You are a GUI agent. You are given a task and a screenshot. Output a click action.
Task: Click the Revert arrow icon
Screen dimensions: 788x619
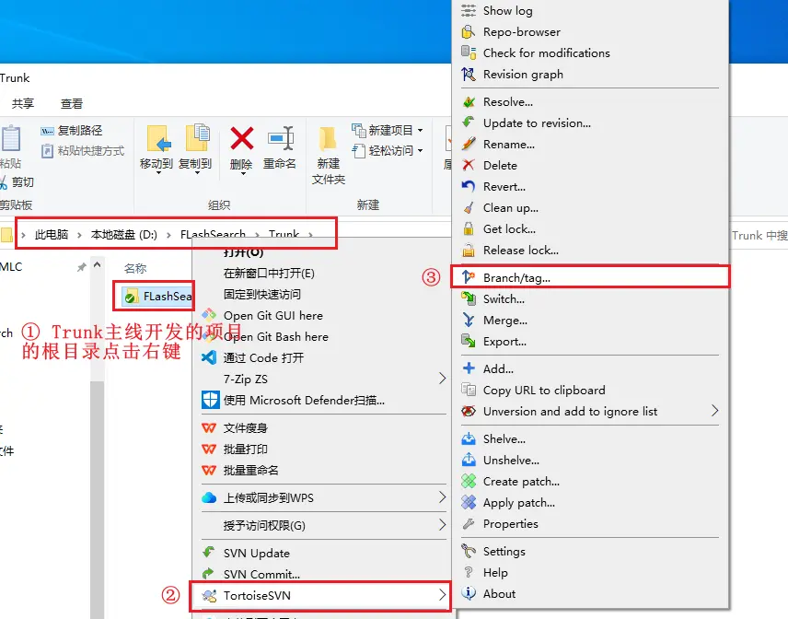469,187
